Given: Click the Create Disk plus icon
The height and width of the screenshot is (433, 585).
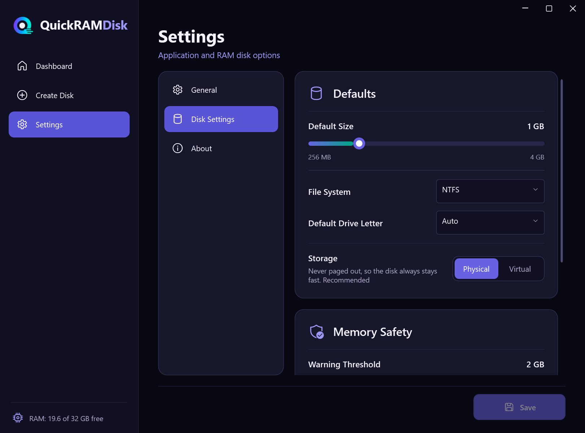Looking at the screenshot, I should (x=22, y=95).
